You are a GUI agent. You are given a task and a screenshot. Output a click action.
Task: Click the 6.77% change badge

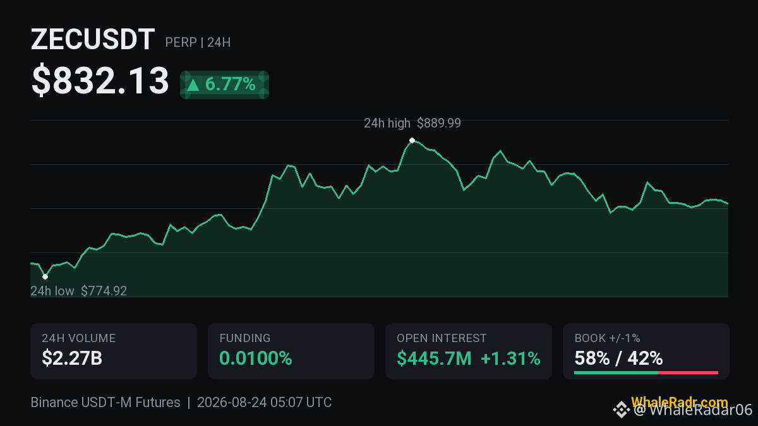(x=225, y=85)
